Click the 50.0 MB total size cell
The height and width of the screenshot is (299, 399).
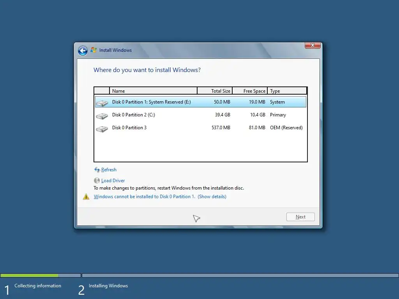tap(222, 102)
